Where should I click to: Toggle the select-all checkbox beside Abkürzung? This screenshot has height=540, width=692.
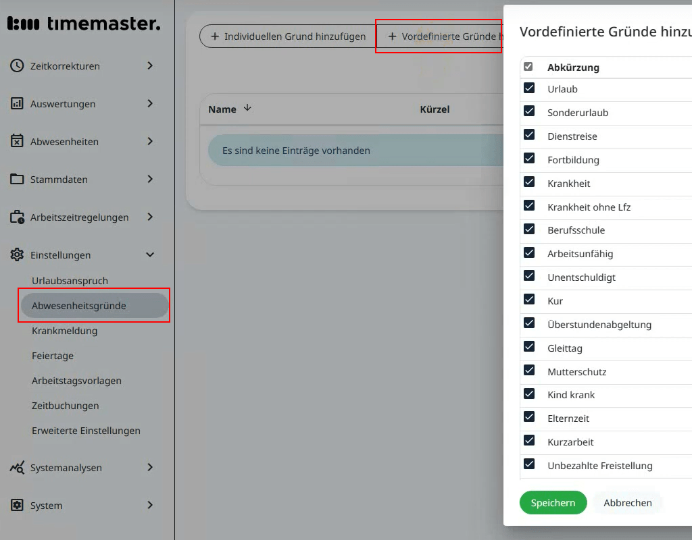528,67
